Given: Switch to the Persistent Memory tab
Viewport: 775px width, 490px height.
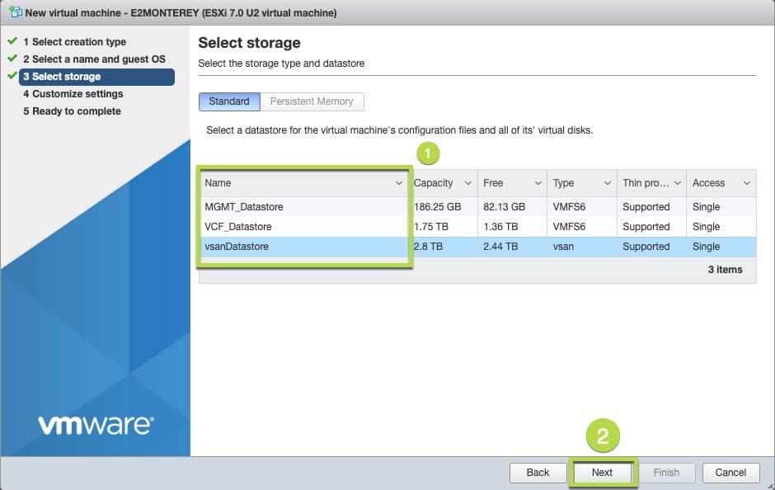Looking at the screenshot, I should [312, 101].
